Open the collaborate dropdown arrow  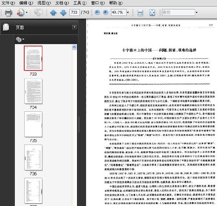pyautogui.click(x=27, y=12)
